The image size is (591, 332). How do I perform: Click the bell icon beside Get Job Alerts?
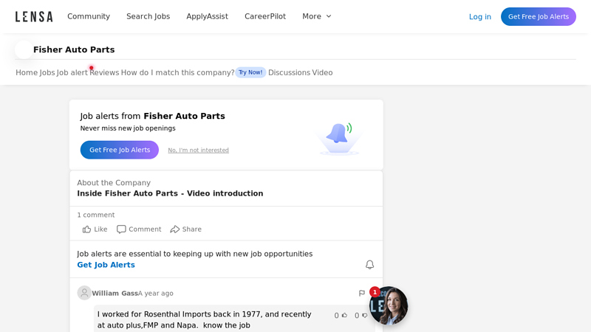[370, 265]
